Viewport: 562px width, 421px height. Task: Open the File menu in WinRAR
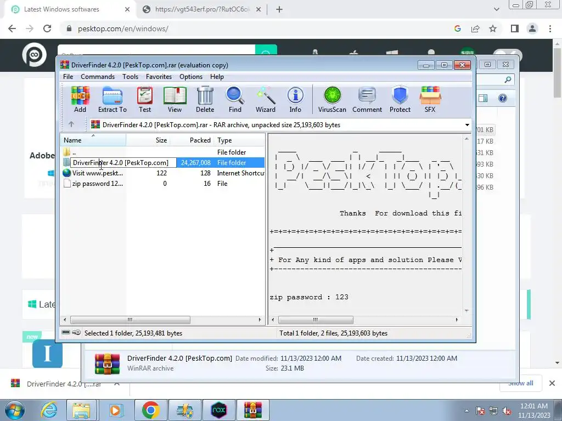click(68, 77)
